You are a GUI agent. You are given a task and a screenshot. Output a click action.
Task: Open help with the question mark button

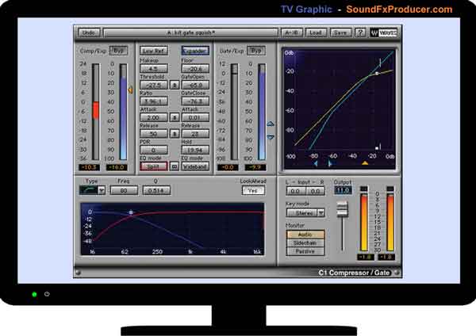click(360, 32)
